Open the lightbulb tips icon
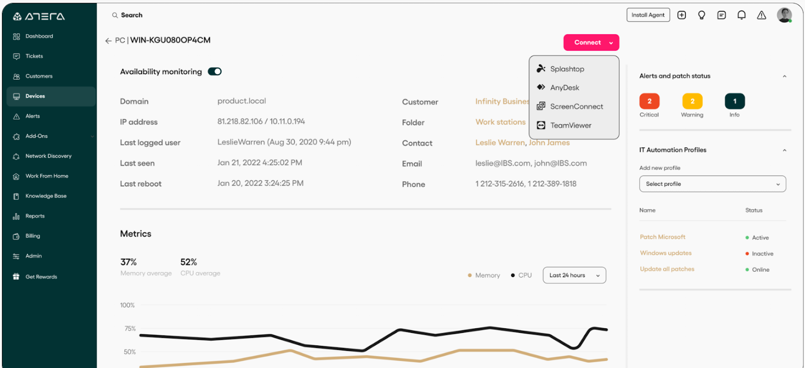This screenshot has width=805, height=368. tap(701, 15)
